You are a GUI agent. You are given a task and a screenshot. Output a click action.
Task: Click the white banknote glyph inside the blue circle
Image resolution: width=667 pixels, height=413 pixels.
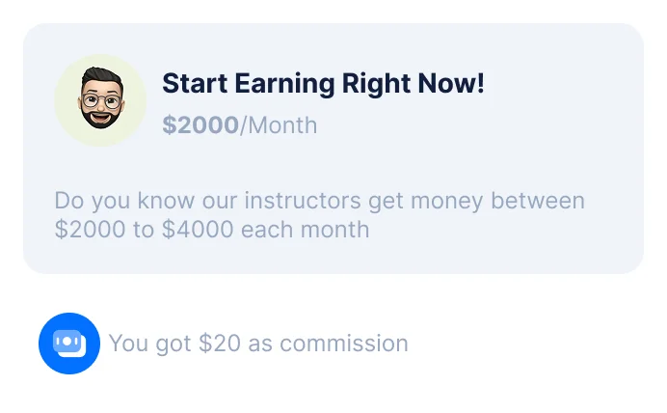click(69, 343)
